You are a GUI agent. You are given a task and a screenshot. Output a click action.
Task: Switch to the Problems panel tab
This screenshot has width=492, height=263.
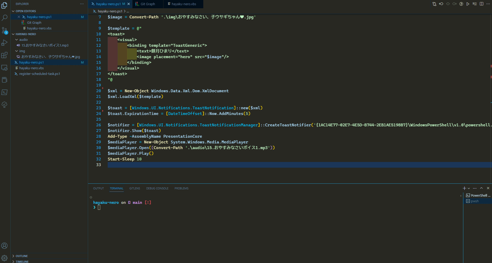tap(181, 188)
